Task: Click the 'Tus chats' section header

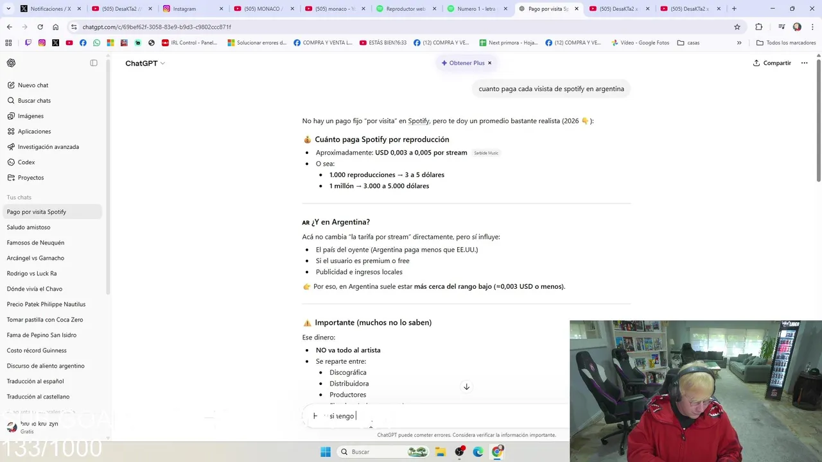Action: pos(19,198)
